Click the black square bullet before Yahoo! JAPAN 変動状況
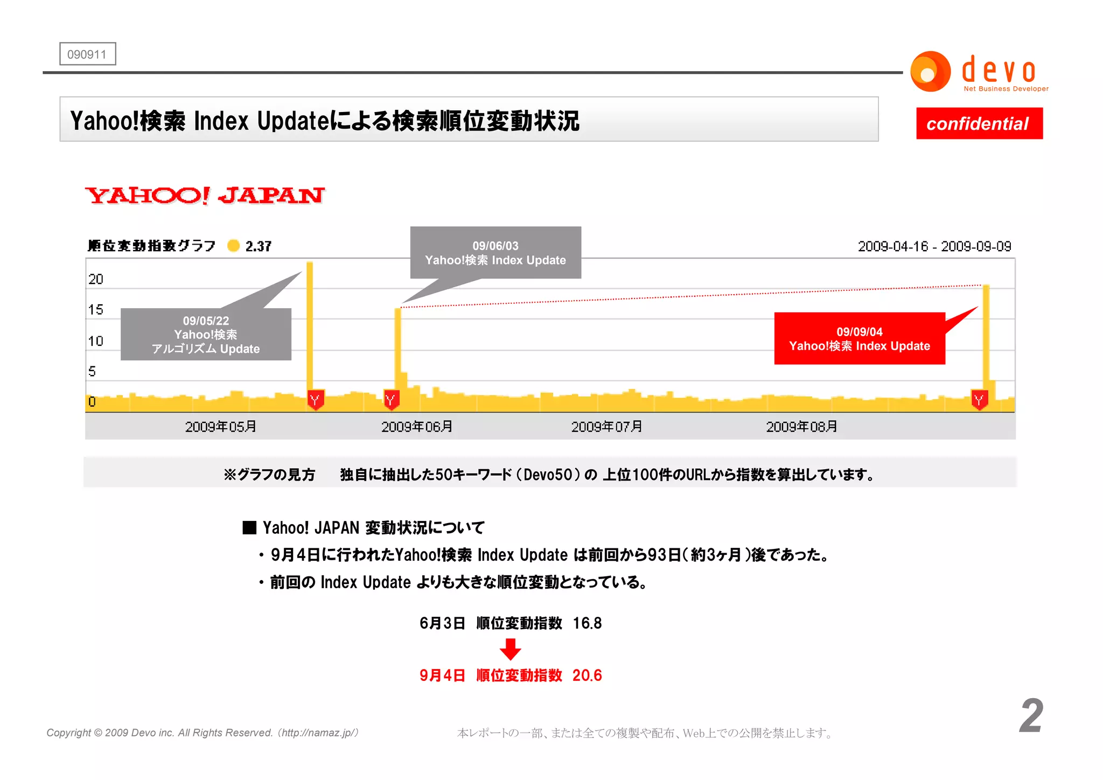Screen dimensions: 1103x780 (249, 527)
